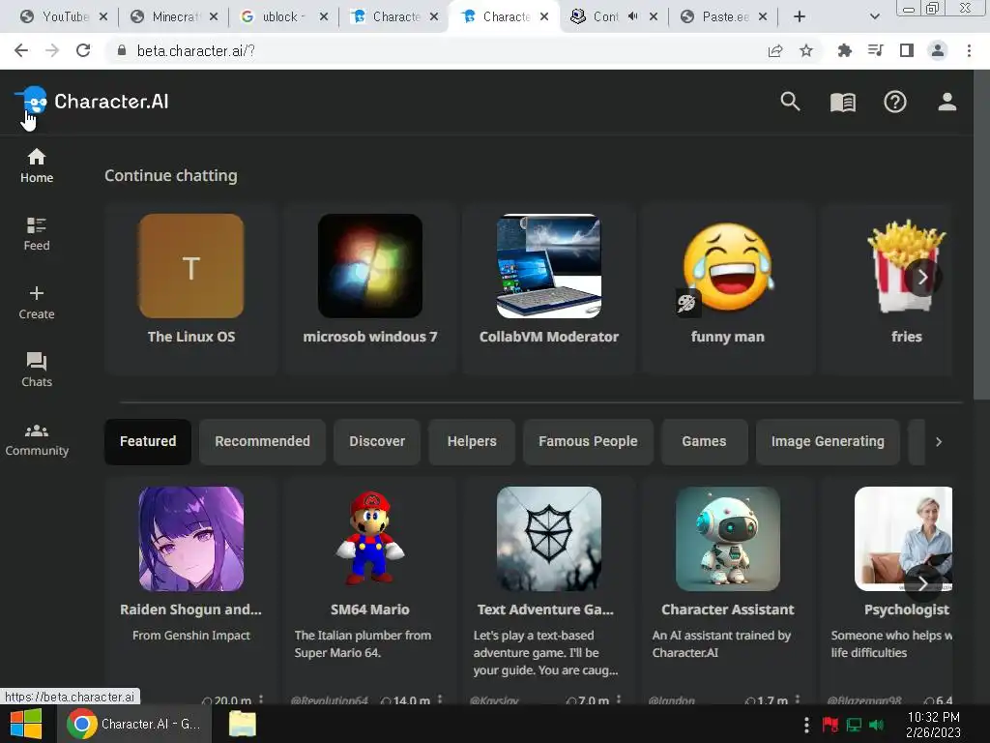This screenshot has width=990, height=743.
Task: Select the Recommended category tab
Action: [x=262, y=441]
